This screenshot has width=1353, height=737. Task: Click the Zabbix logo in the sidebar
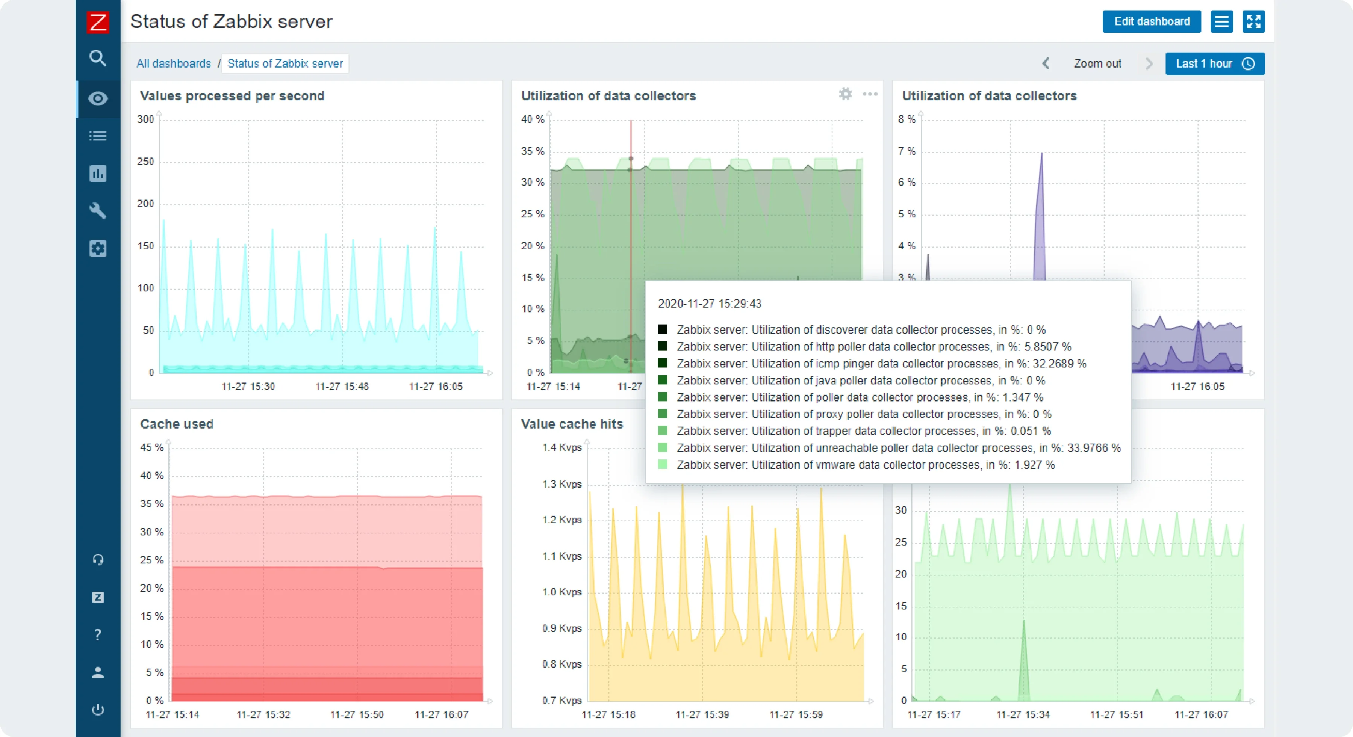point(98,22)
